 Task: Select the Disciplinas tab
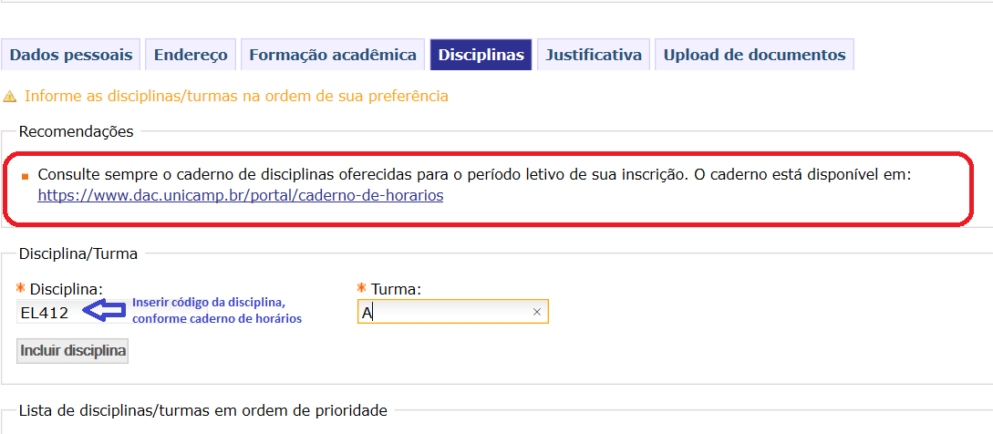point(481,55)
